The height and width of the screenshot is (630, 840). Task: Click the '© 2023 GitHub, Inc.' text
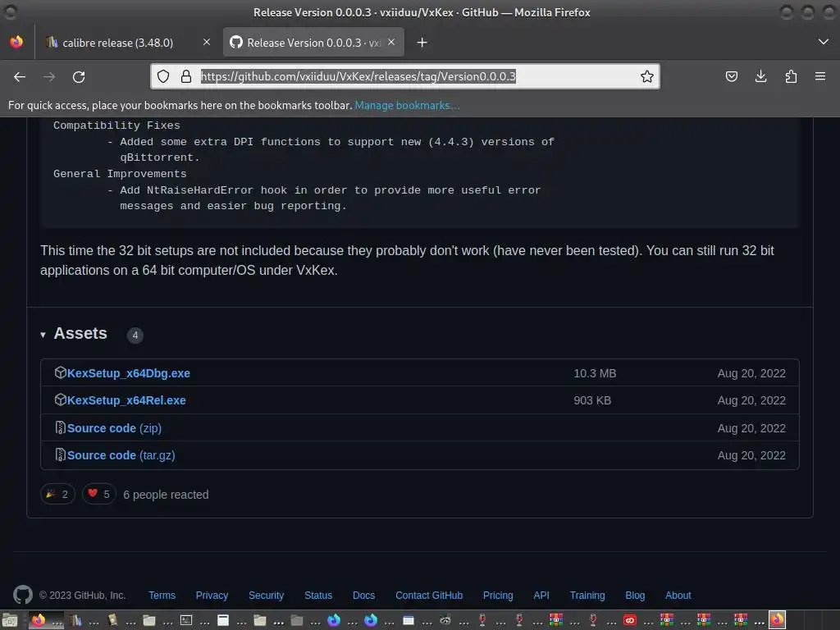(82, 596)
